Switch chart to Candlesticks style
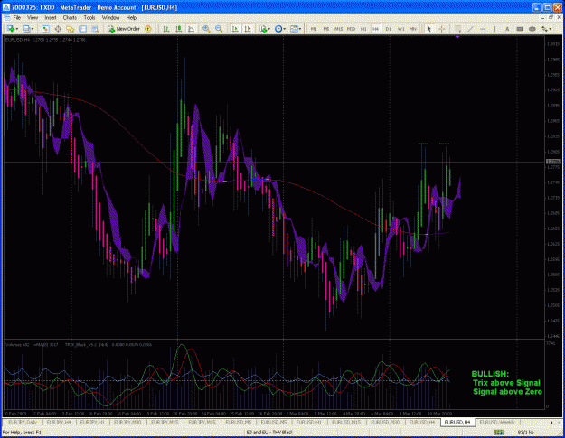This screenshot has height=438, width=565. (179, 29)
